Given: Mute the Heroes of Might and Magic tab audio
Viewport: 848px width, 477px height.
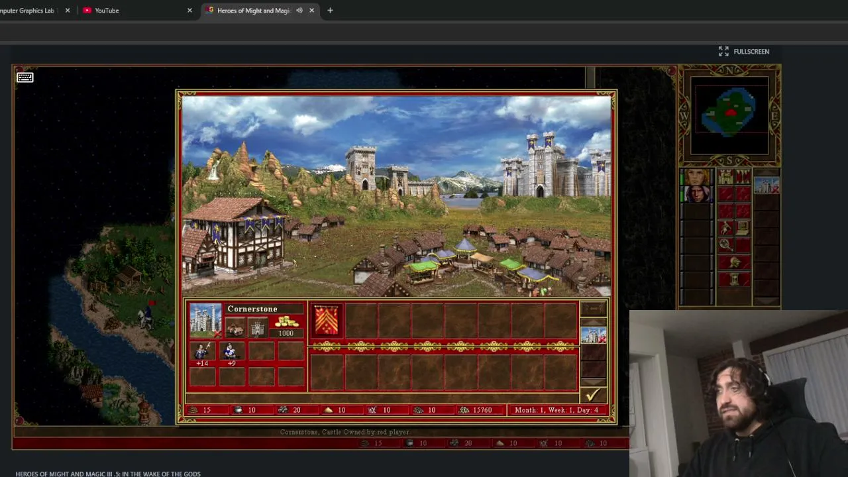Looking at the screenshot, I should pos(299,11).
